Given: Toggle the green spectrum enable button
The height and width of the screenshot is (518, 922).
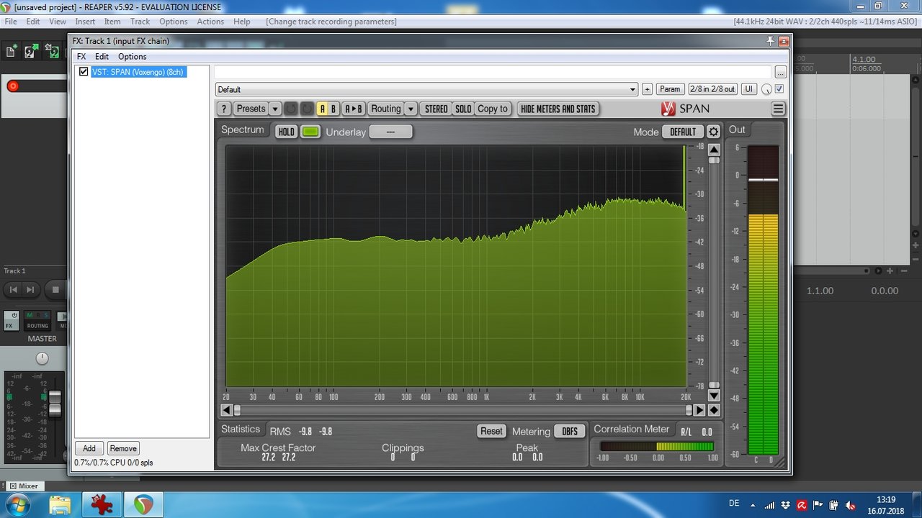Looking at the screenshot, I should point(310,132).
